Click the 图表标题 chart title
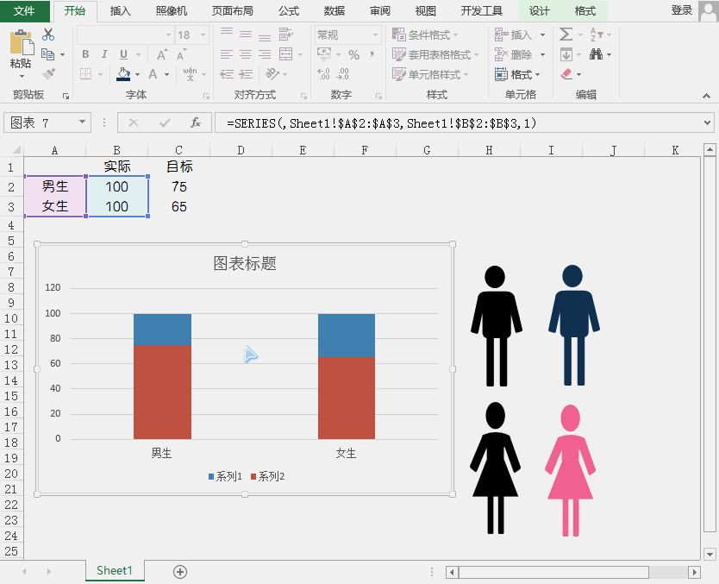 tap(244, 263)
